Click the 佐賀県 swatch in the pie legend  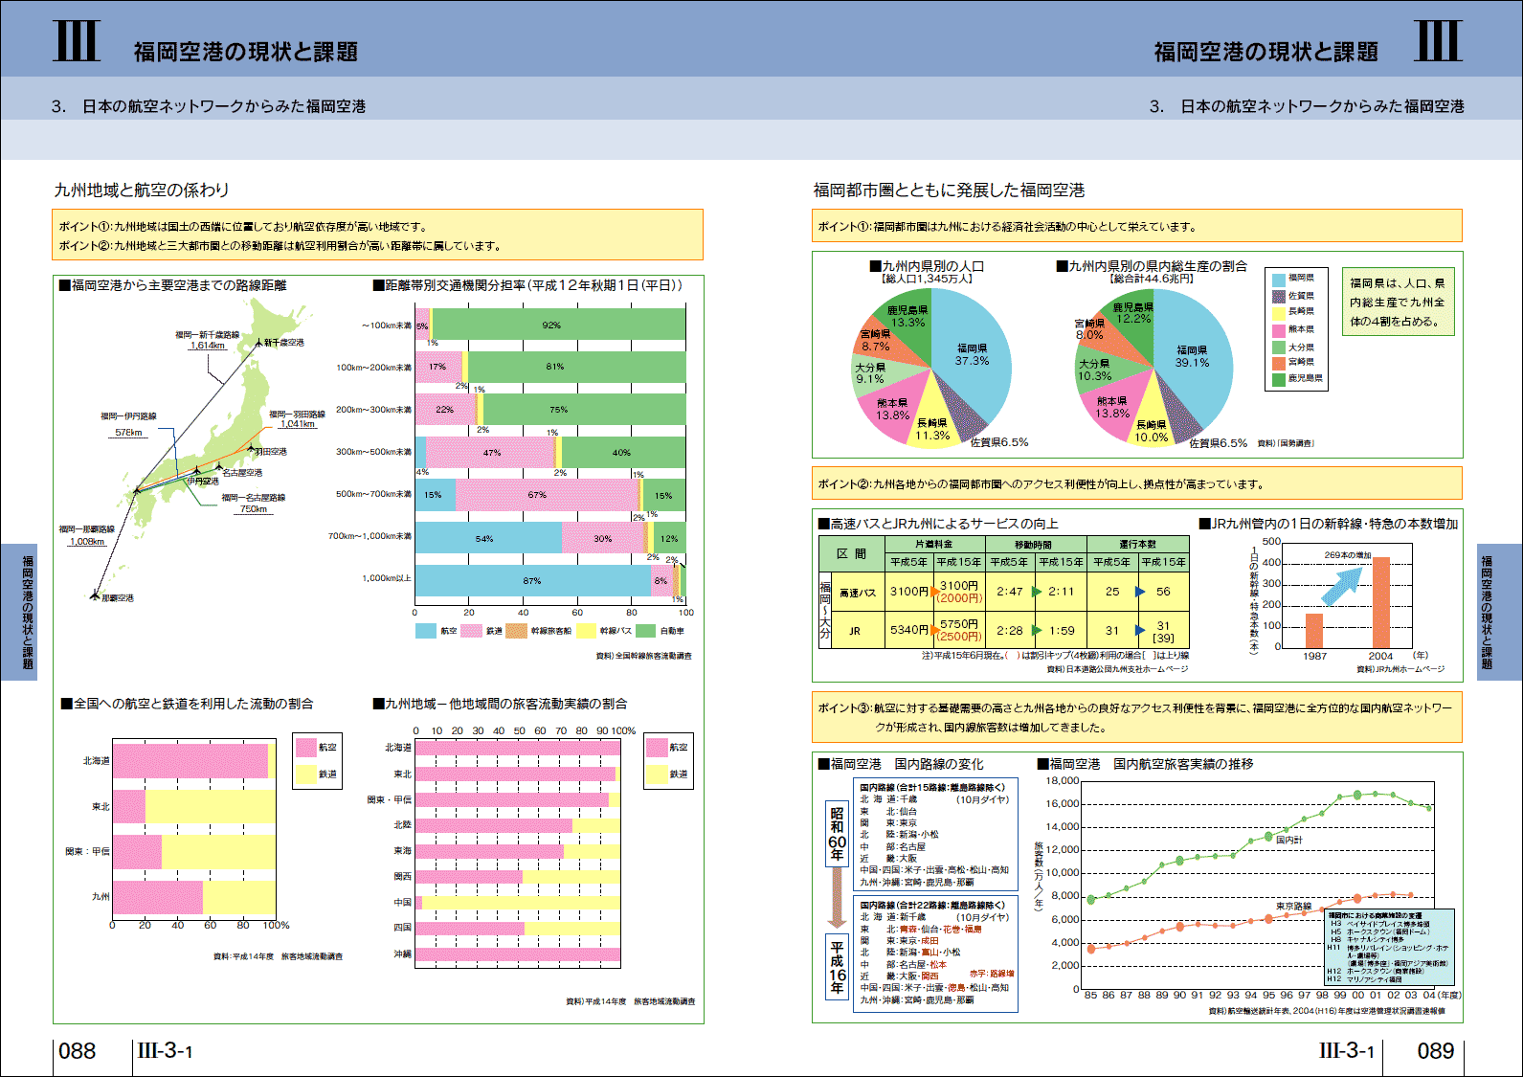point(1278,296)
